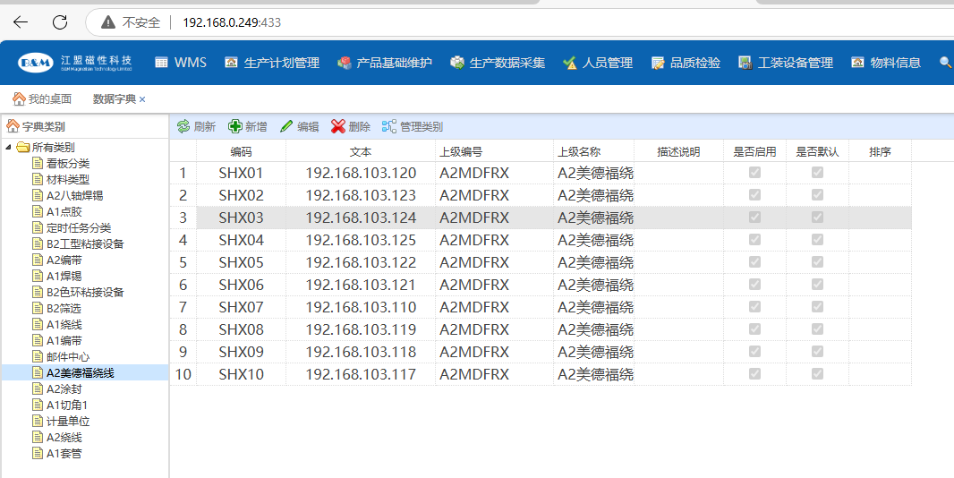The height and width of the screenshot is (478, 954).
Task: Click the green Refresh (刷新) icon
Action: 183,127
